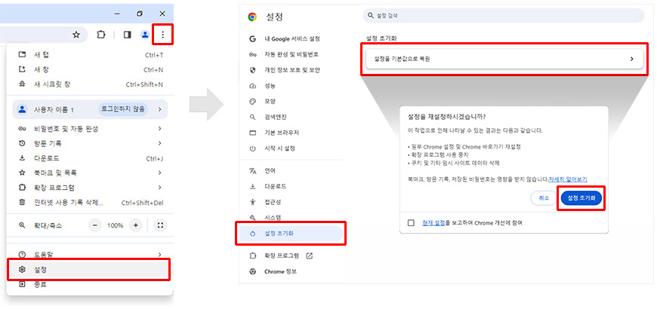Expand 북마크 및 목록 submenu
The height and width of the screenshot is (309, 657).
tap(89, 173)
